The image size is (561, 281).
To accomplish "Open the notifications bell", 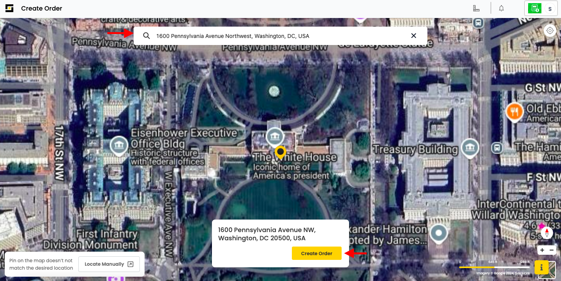I will [x=501, y=8].
